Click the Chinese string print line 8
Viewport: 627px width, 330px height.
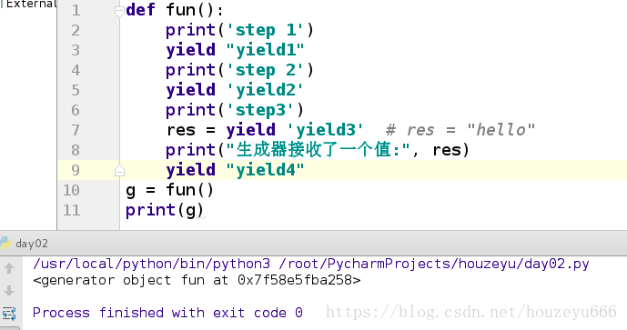point(317,150)
